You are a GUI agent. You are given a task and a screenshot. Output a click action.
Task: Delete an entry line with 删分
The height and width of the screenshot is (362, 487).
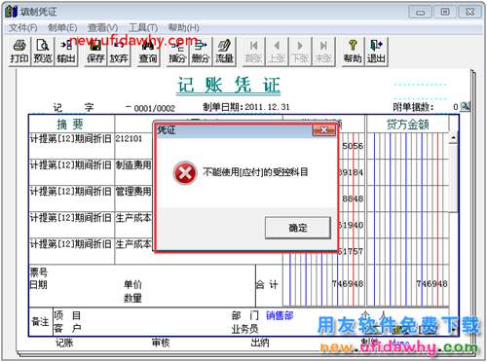click(x=201, y=52)
